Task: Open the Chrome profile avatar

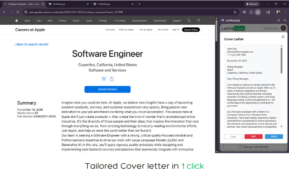Action: (278, 12)
